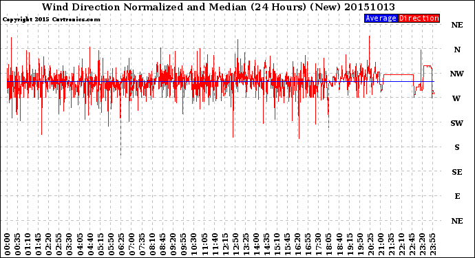The image size is (475, 258).
Task: Click the NW axis label
Action: point(457,74)
